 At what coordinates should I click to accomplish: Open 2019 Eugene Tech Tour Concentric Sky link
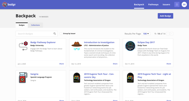click(x=99, y=75)
